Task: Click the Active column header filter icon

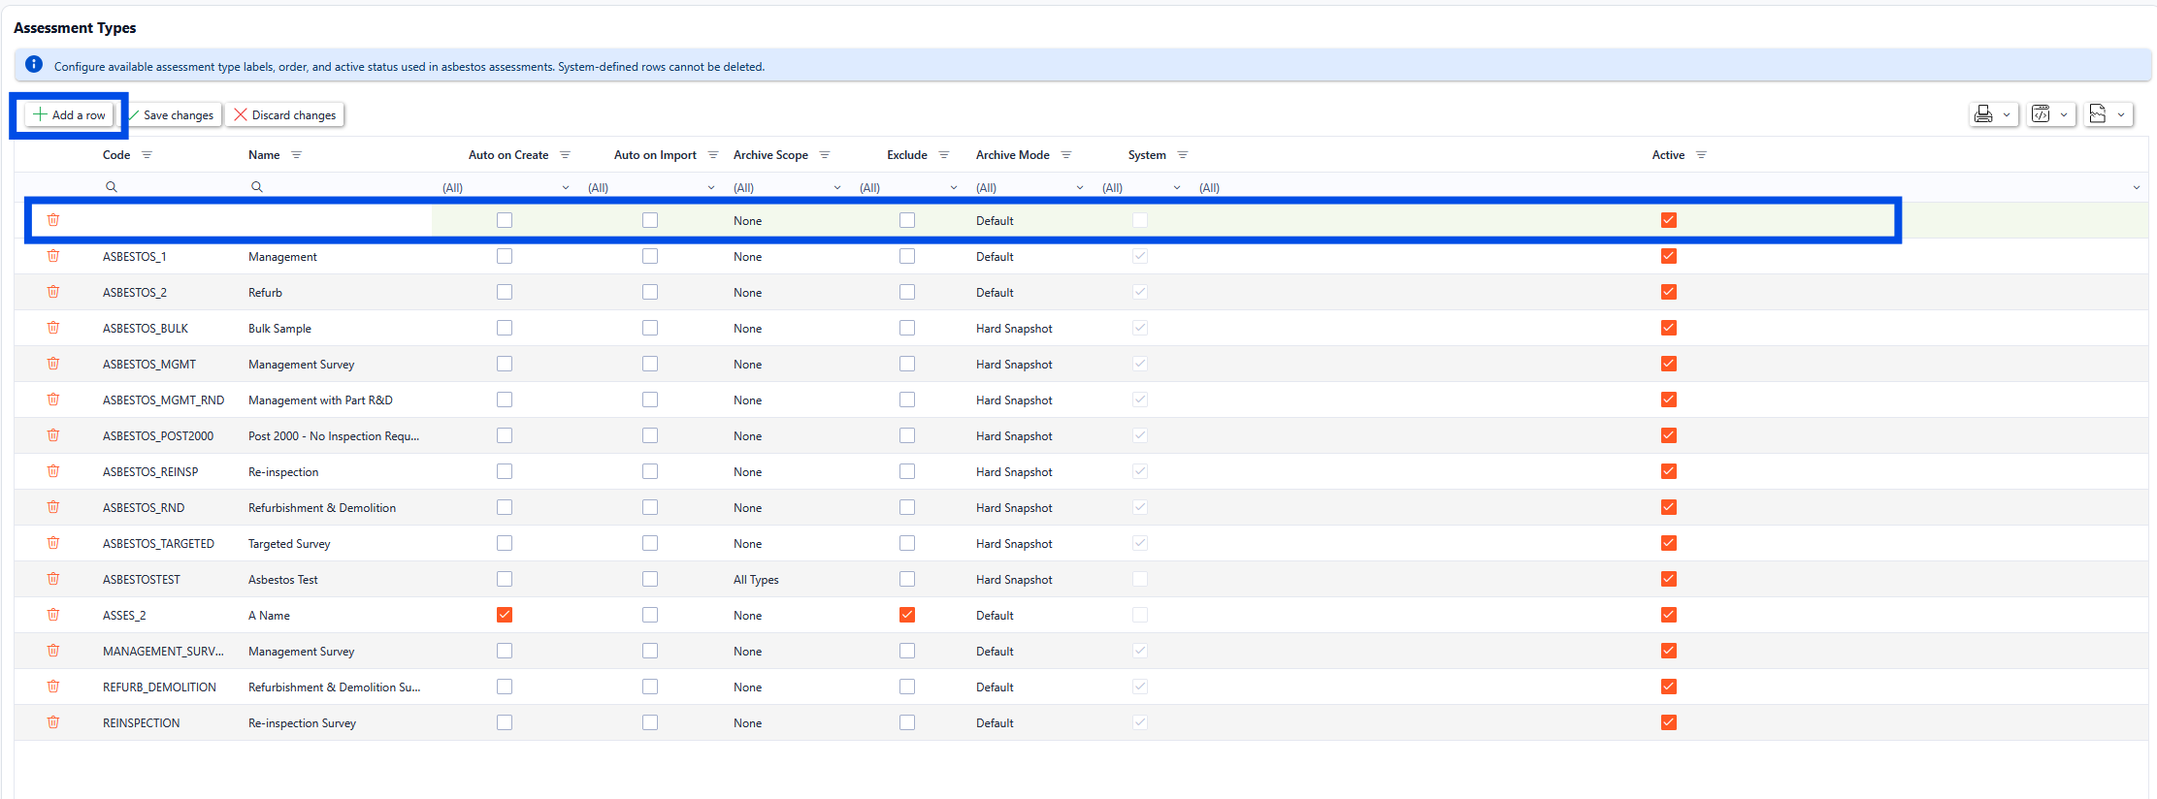Action: (1701, 155)
